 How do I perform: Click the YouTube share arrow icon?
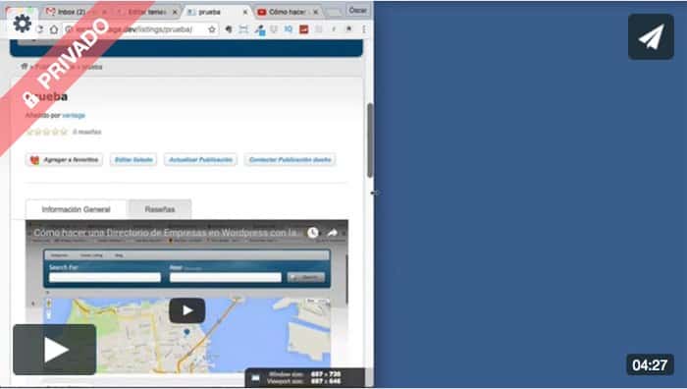click(333, 233)
